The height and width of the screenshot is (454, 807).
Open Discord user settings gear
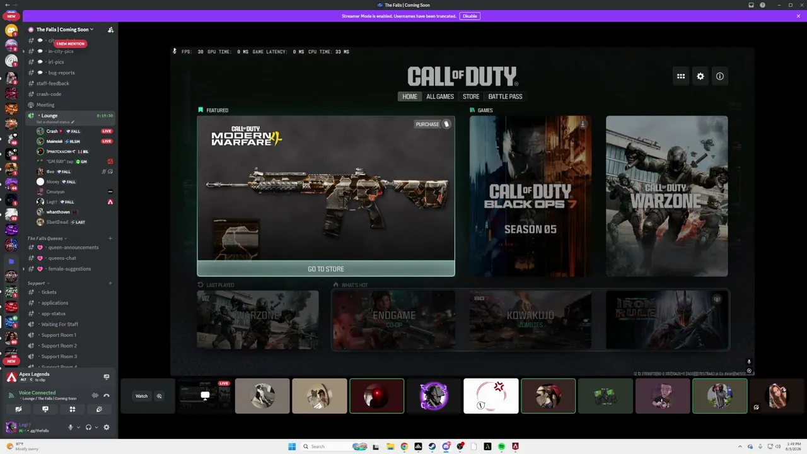(x=107, y=428)
